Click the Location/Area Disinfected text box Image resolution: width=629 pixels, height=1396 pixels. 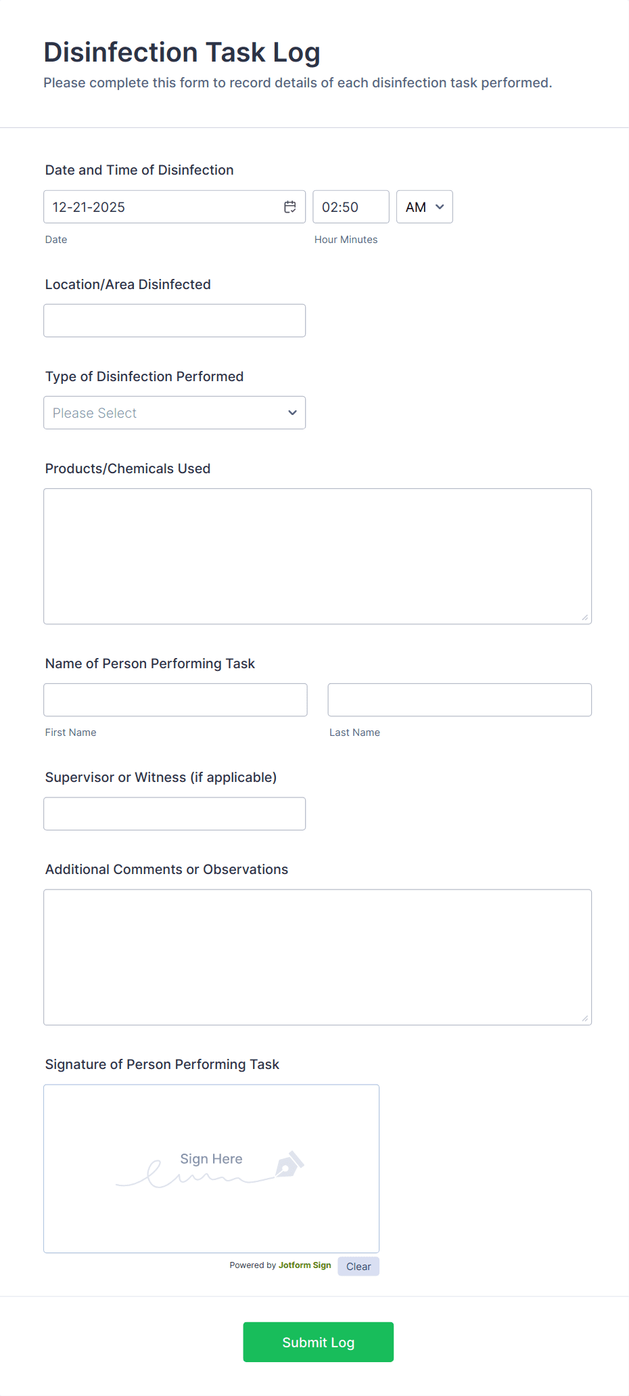(174, 320)
